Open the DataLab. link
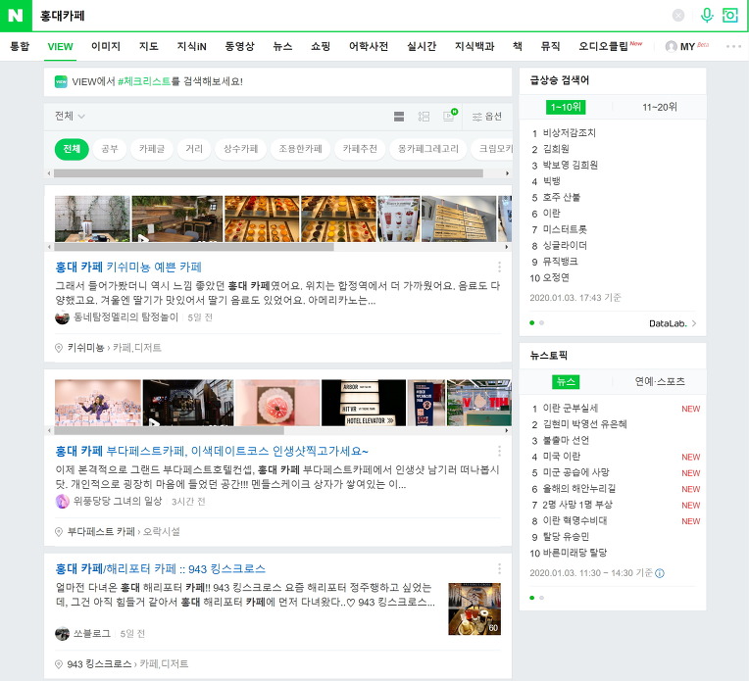This screenshot has height=681, width=749. [668, 323]
